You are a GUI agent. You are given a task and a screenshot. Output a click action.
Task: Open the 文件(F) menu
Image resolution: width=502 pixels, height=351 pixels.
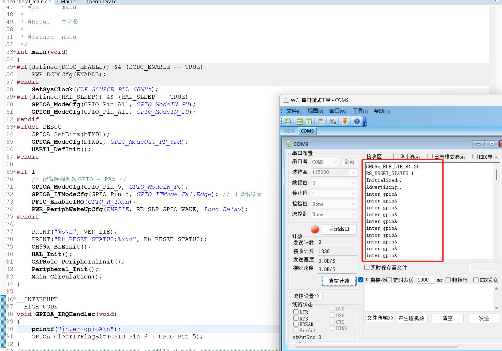tap(294, 111)
